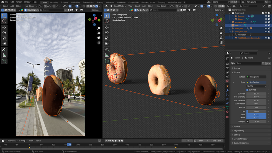
Task: Adjust the Dust density slider
Action: (x=257, y=114)
